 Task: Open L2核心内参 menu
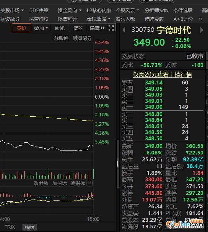coord(99,10)
